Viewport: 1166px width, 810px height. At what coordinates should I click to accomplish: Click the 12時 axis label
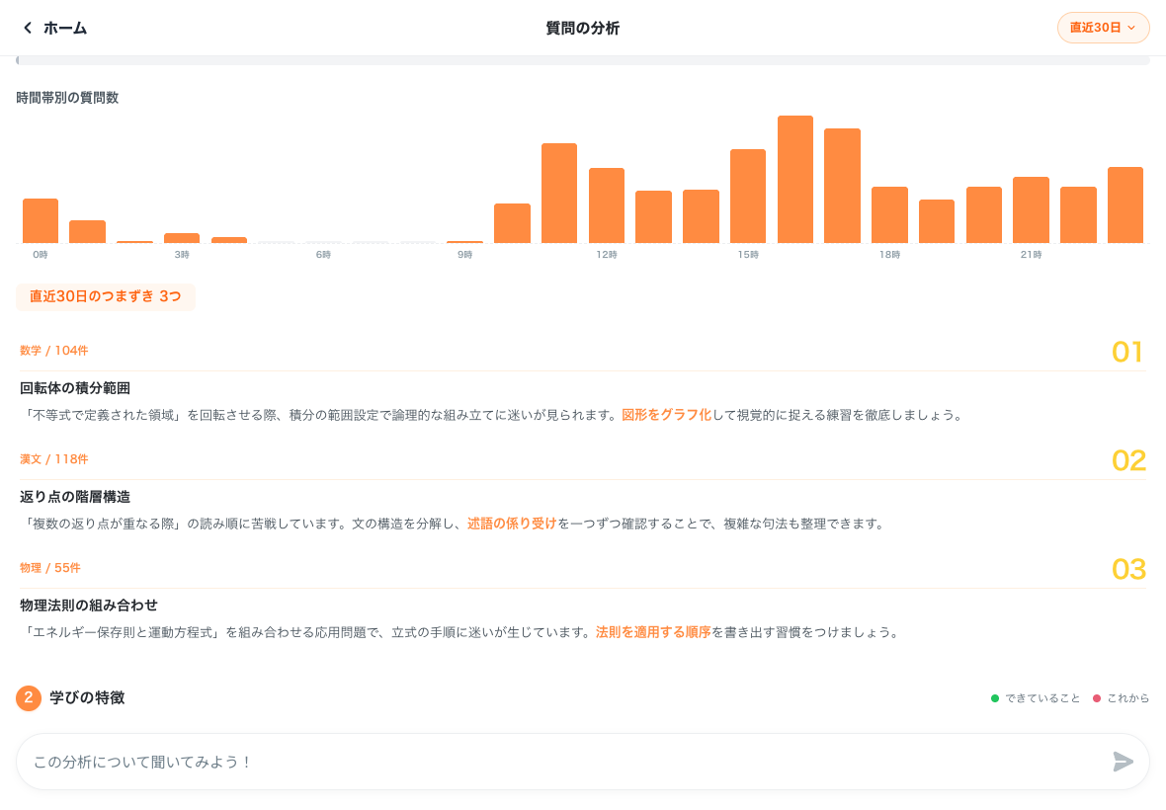tap(606, 254)
